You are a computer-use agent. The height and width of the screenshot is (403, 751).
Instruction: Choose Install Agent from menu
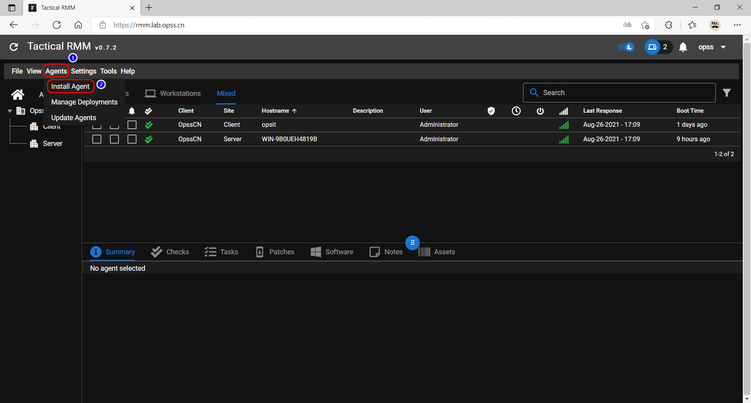[x=70, y=86]
